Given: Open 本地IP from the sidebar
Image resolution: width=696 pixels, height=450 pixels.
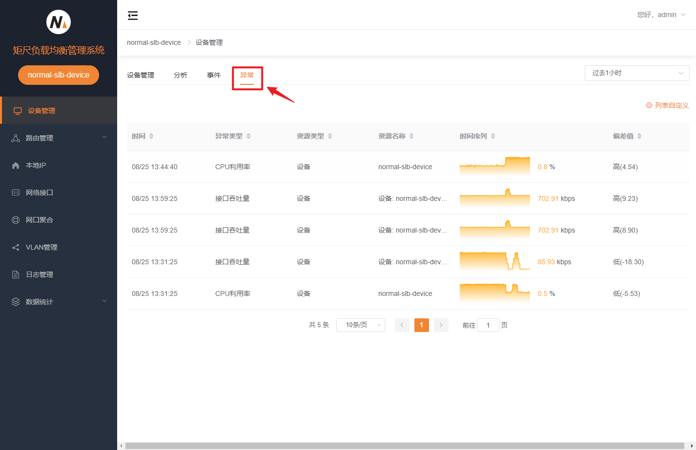Looking at the screenshot, I should click(x=36, y=165).
